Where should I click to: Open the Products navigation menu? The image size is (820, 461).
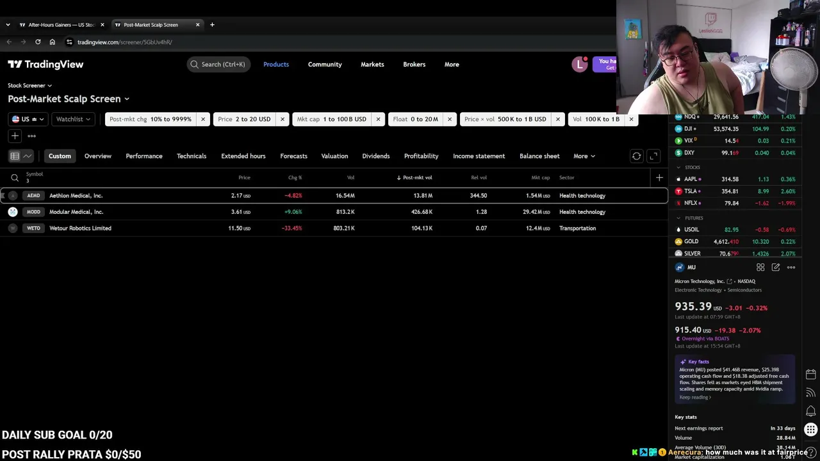coord(276,65)
